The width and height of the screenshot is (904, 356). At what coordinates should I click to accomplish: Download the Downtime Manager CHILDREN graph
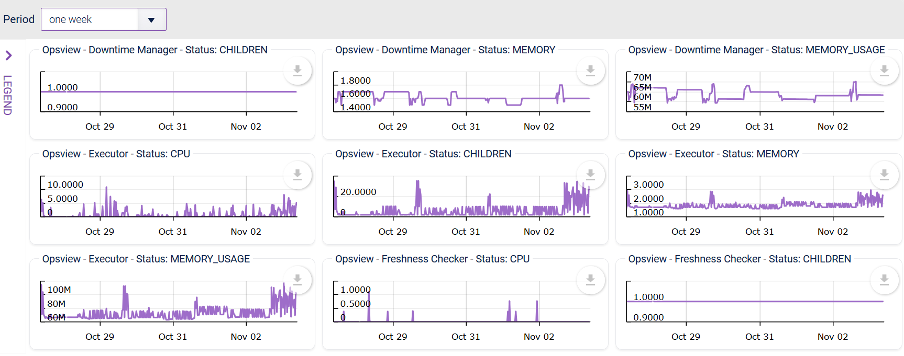click(297, 71)
